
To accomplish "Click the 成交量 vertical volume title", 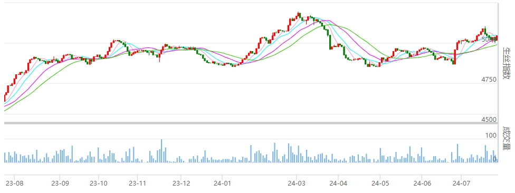I will pos(507,138).
